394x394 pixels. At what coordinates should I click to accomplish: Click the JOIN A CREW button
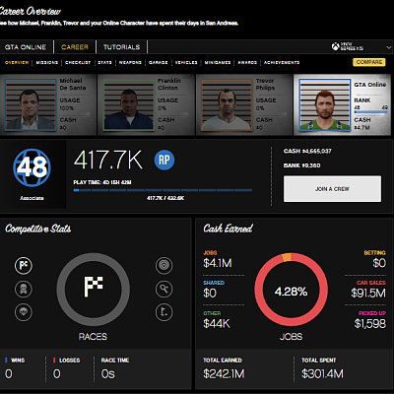(332, 189)
